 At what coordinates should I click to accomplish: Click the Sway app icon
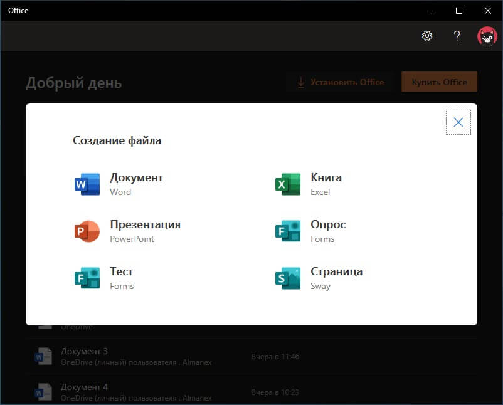coord(287,278)
